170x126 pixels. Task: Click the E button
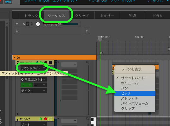point(87,31)
